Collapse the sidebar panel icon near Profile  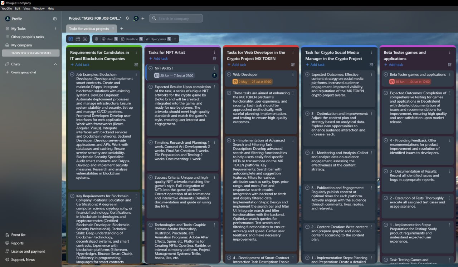(55, 19)
